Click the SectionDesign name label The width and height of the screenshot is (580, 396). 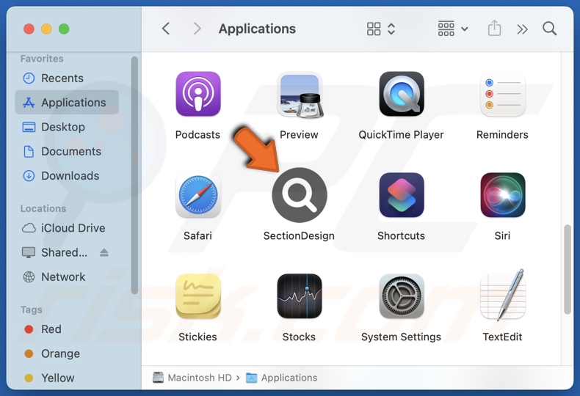tap(299, 236)
